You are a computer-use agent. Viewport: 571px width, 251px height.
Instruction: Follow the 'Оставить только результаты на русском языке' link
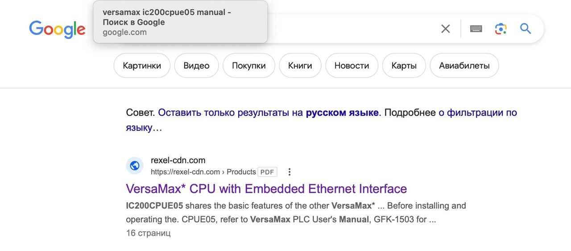coord(269,113)
